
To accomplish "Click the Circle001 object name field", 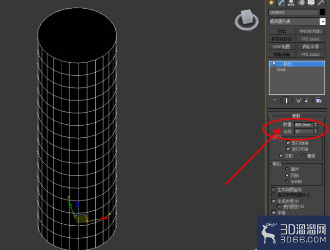I will 294,12.
